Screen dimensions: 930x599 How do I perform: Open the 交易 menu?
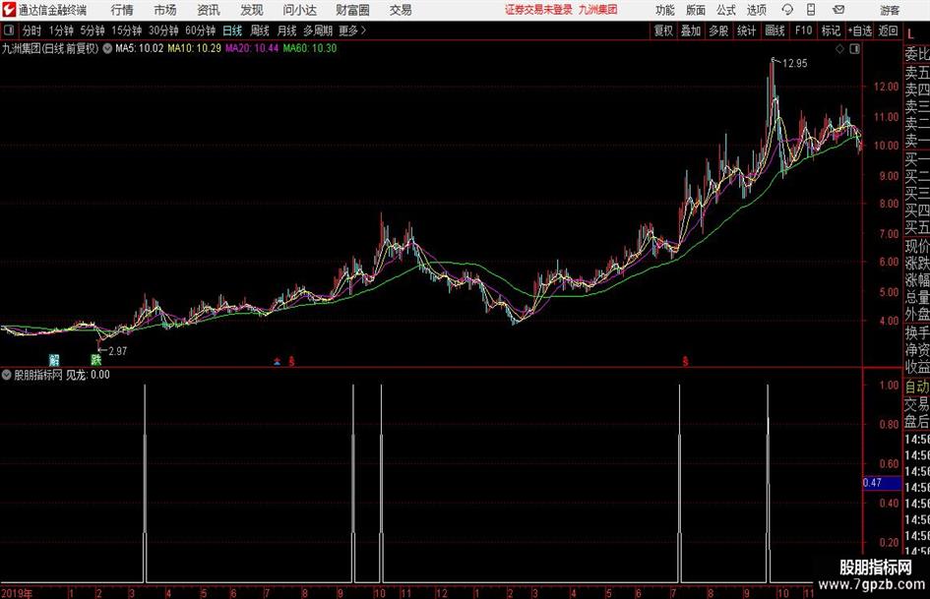pyautogui.click(x=401, y=10)
